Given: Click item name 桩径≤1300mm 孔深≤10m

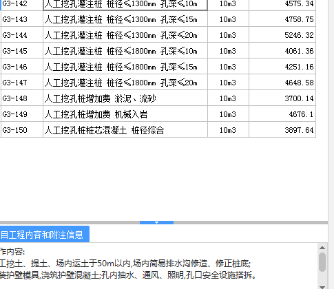Looking at the screenshot, I should coord(125,5).
